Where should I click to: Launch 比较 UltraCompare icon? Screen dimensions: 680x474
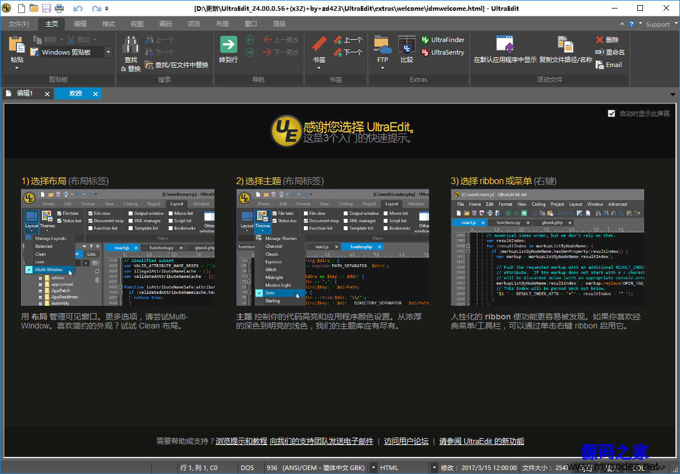coord(407,45)
